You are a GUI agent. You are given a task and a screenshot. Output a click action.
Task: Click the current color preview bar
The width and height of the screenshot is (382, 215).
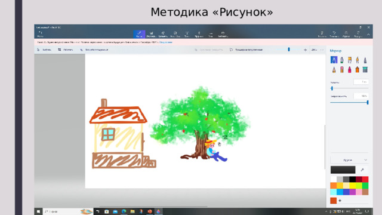tap(343, 170)
